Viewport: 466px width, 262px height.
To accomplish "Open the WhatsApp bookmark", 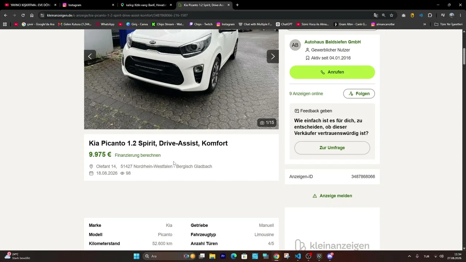I will (104, 24).
